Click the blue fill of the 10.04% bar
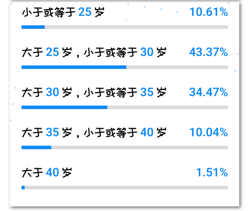This screenshot has width=249, height=211. point(36,147)
